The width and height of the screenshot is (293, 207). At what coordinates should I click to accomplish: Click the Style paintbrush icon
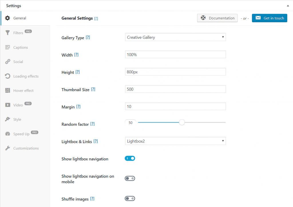pos(7,119)
